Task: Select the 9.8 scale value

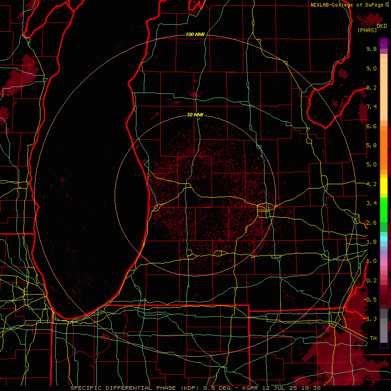Action: click(x=371, y=49)
